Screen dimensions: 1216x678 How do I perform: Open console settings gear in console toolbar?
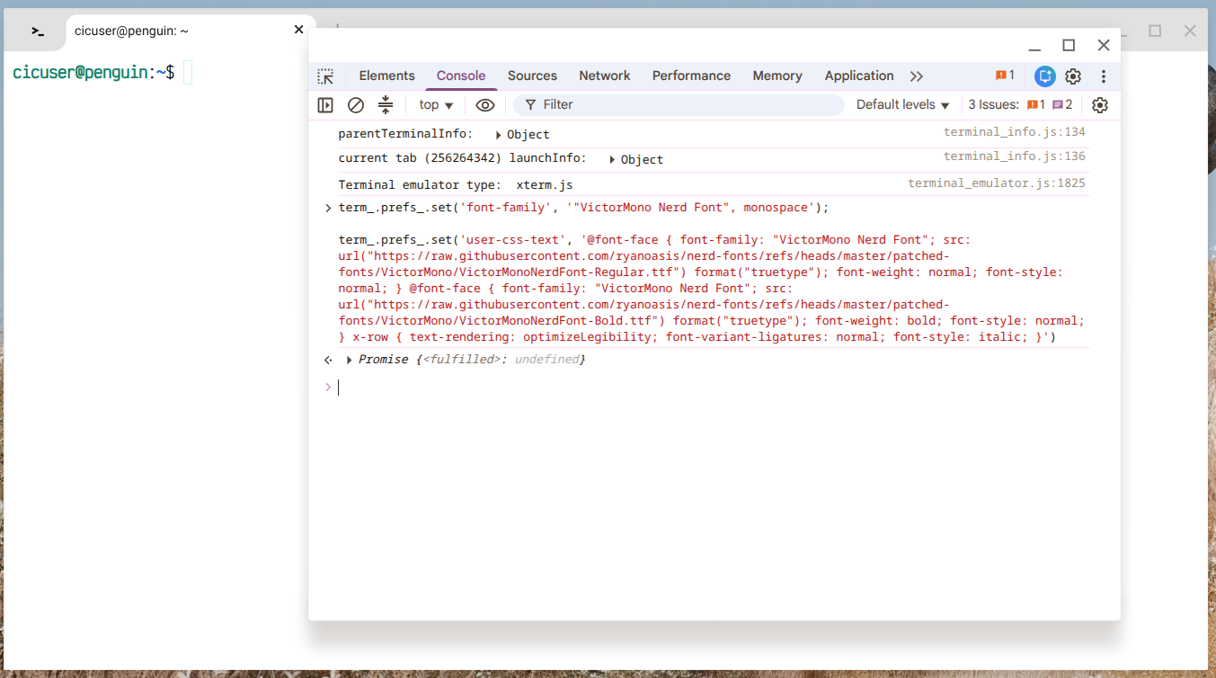click(1100, 105)
